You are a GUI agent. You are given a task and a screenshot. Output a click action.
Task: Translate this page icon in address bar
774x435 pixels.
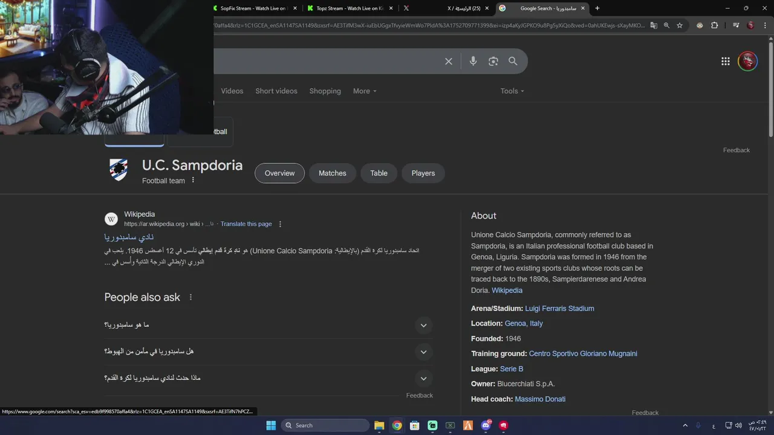(654, 25)
